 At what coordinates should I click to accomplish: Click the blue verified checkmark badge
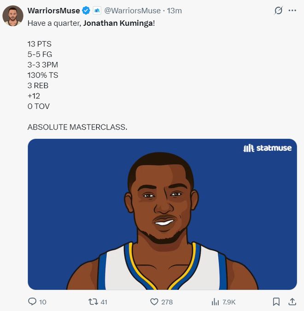coord(86,11)
